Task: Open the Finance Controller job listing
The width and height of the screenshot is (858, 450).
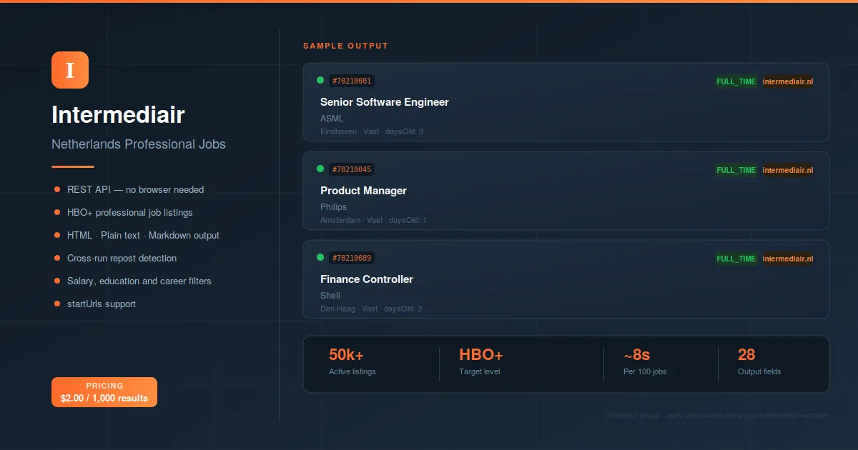Action: (367, 279)
